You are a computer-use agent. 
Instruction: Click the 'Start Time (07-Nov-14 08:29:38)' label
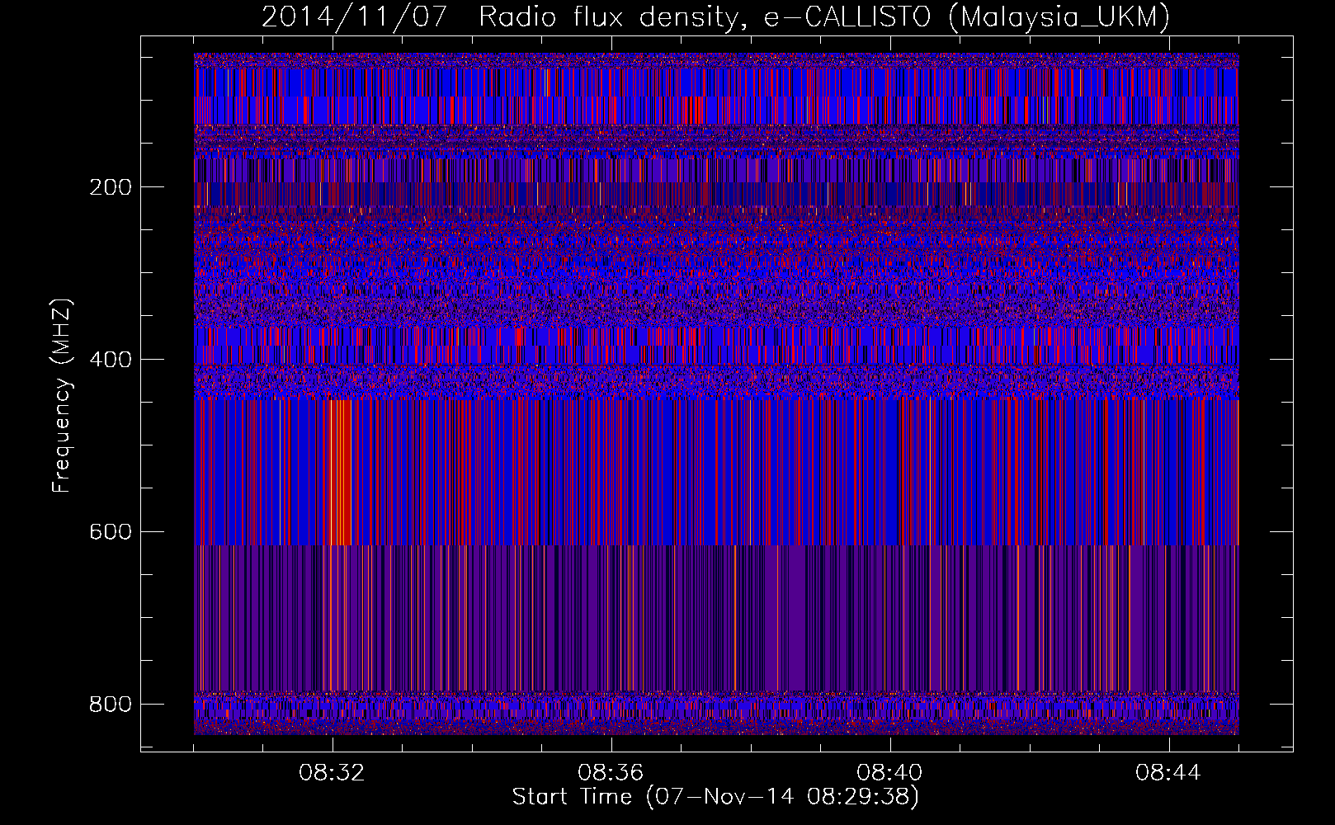pos(715,797)
